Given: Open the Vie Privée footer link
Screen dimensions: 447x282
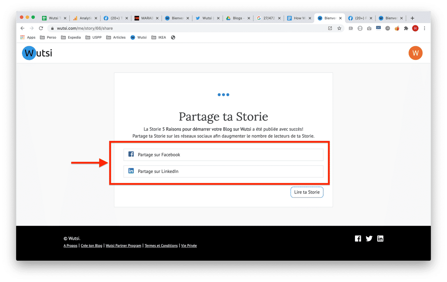Looking at the screenshot, I should pyautogui.click(x=189, y=246).
